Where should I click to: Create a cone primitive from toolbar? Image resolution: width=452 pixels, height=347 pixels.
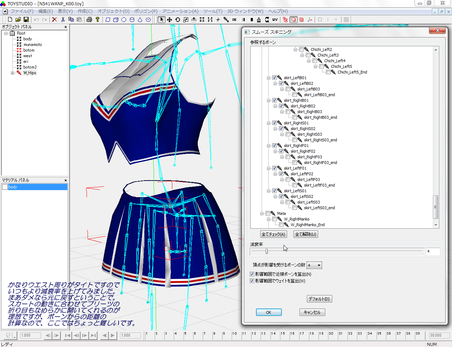point(140,20)
